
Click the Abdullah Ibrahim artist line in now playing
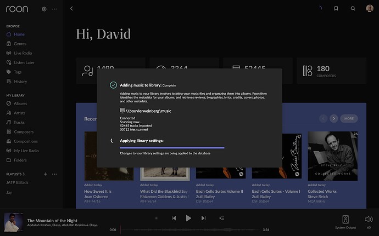pyautogui.click(x=63, y=225)
